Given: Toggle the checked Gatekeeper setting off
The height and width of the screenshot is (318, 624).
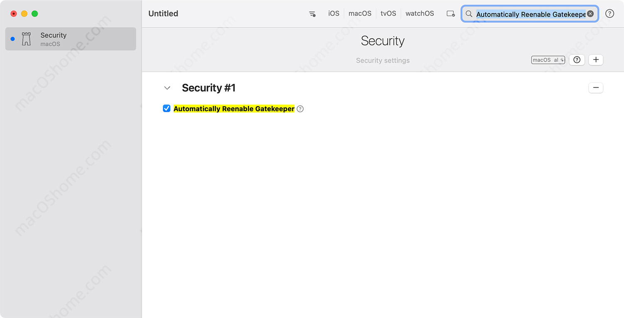Looking at the screenshot, I should pos(166,108).
